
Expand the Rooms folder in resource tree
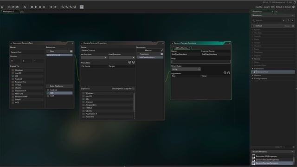252,59
